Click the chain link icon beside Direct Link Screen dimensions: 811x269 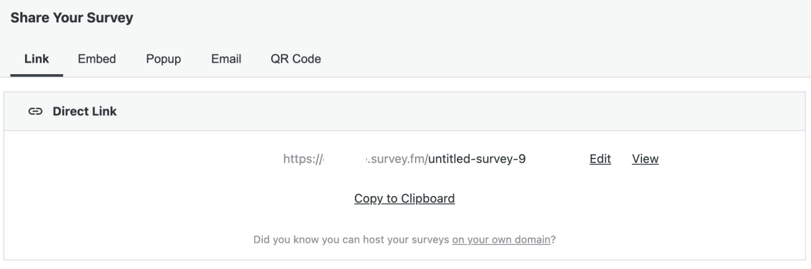[35, 111]
